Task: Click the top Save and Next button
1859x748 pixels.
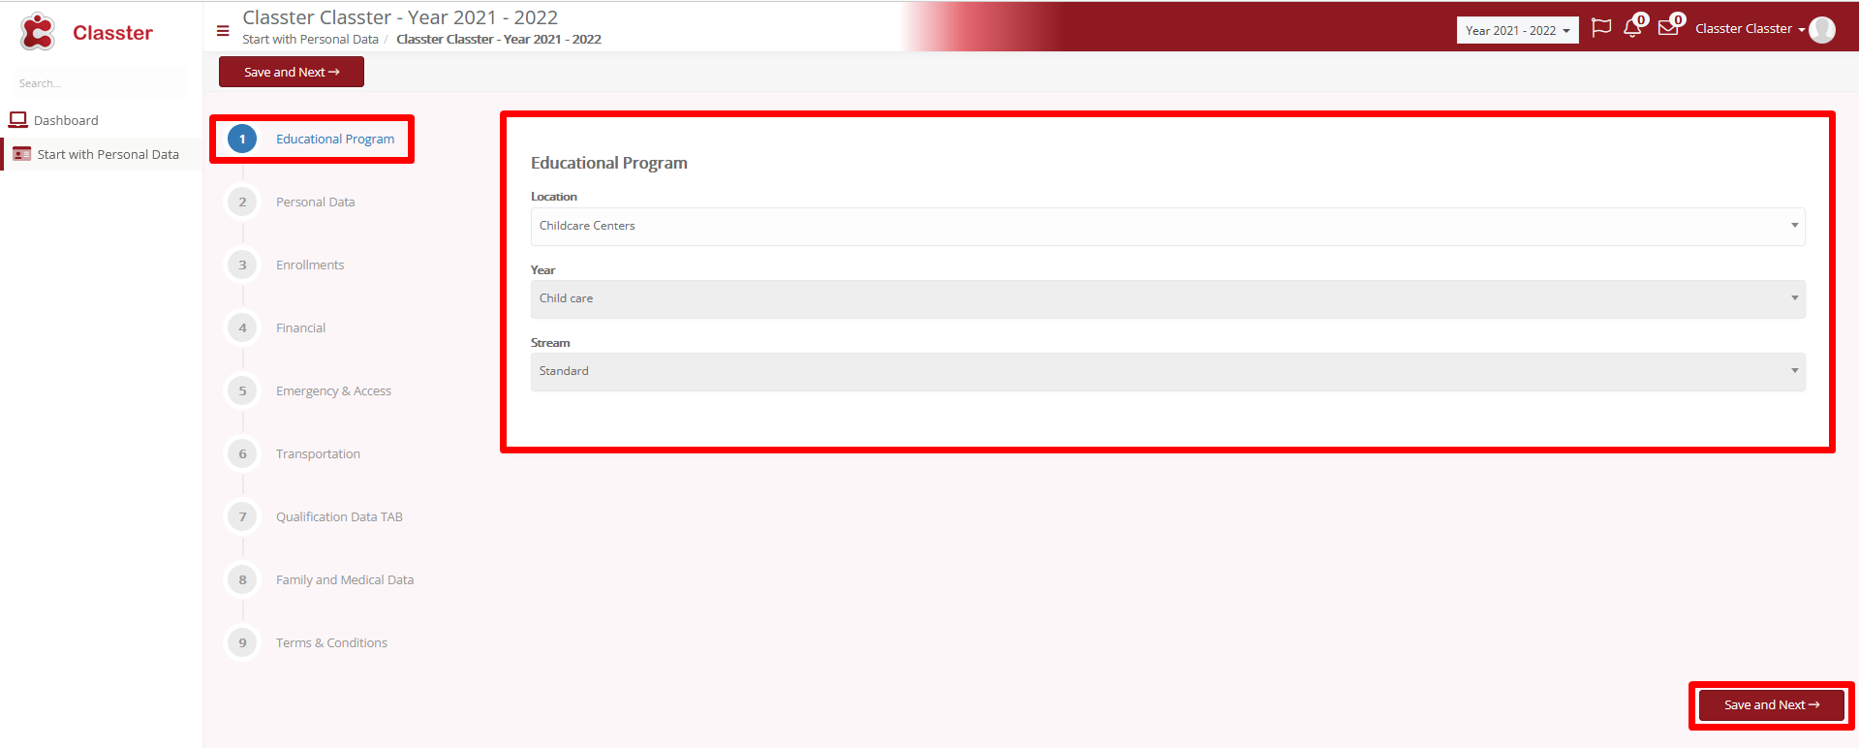Action: point(292,72)
